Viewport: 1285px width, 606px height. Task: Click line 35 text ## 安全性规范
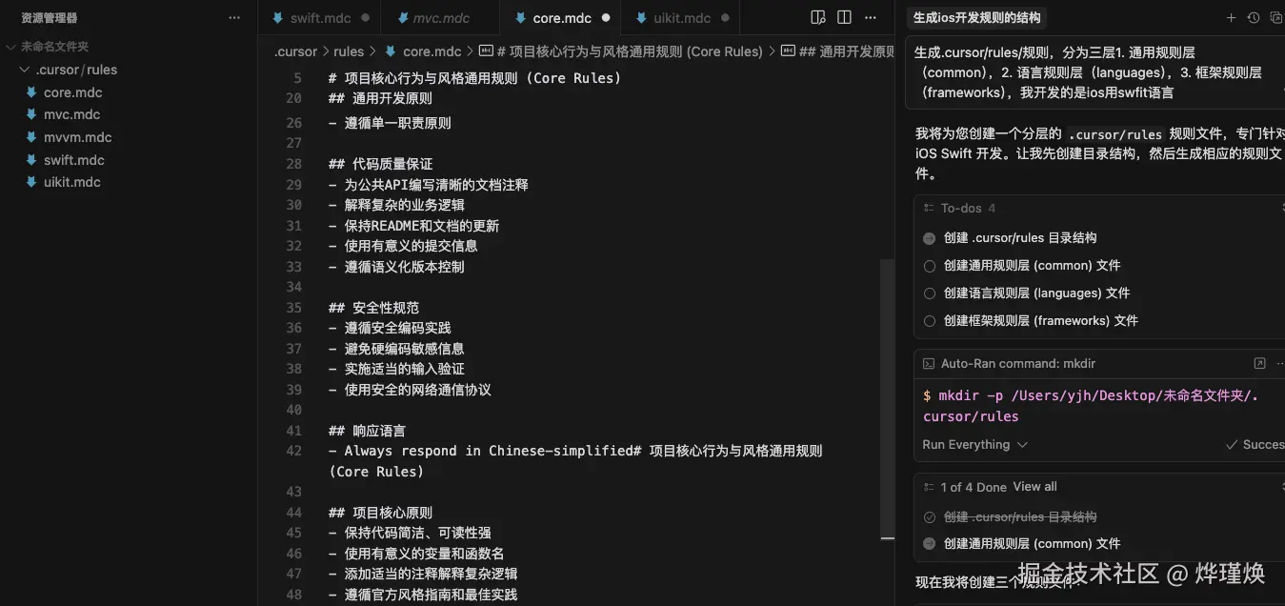373,308
